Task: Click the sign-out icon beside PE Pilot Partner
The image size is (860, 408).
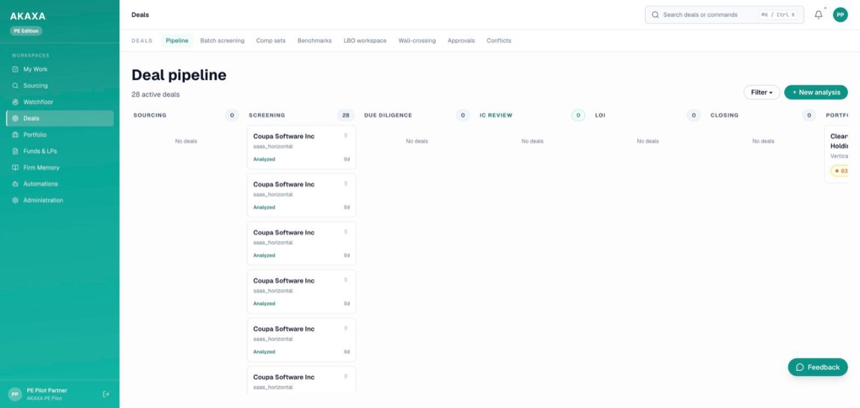Action: point(106,394)
